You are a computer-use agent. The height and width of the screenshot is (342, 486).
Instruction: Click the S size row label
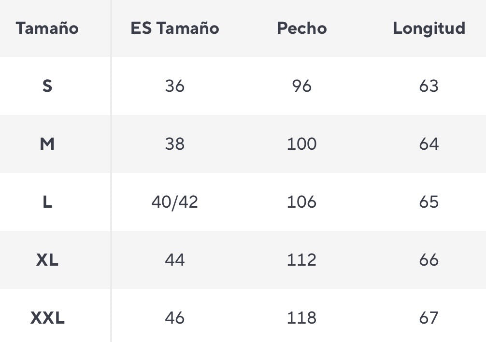click(x=47, y=86)
